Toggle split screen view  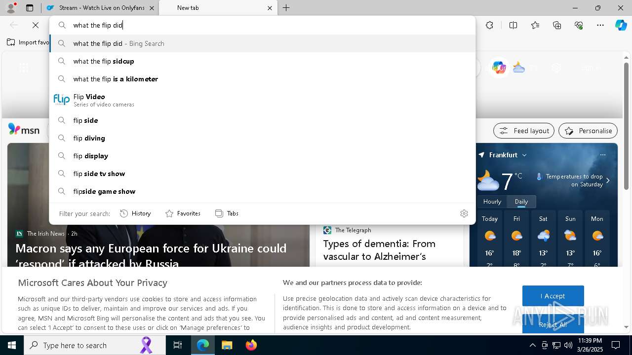tap(513, 25)
